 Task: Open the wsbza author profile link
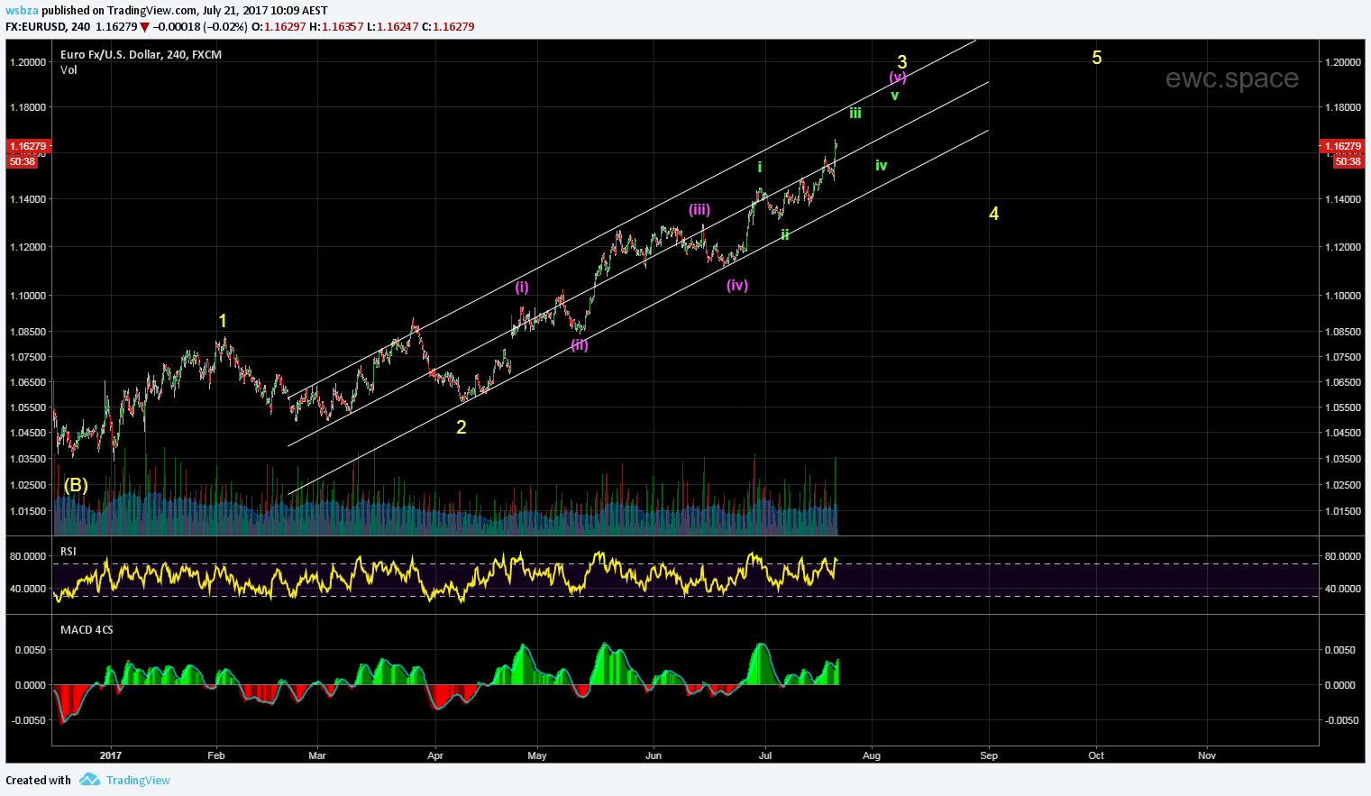click(22, 11)
